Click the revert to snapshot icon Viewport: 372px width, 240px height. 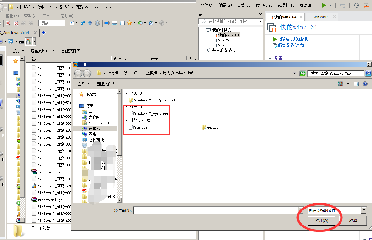tap(366, 5)
